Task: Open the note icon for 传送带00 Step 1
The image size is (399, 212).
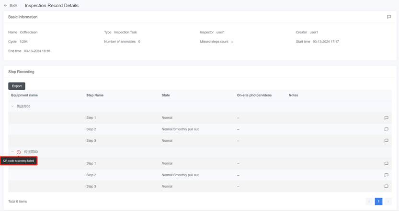Action: (x=386, y=164)
